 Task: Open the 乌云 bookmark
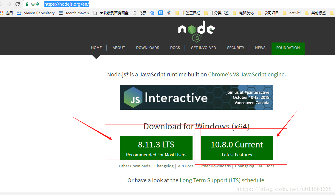pos(139,13)
